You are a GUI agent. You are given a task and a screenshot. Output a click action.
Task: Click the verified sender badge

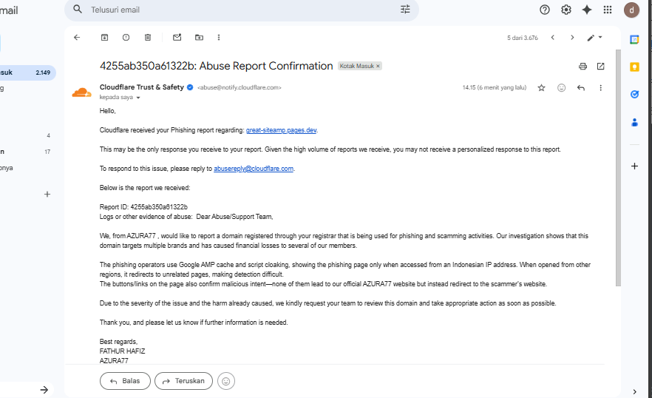[190, 87]
